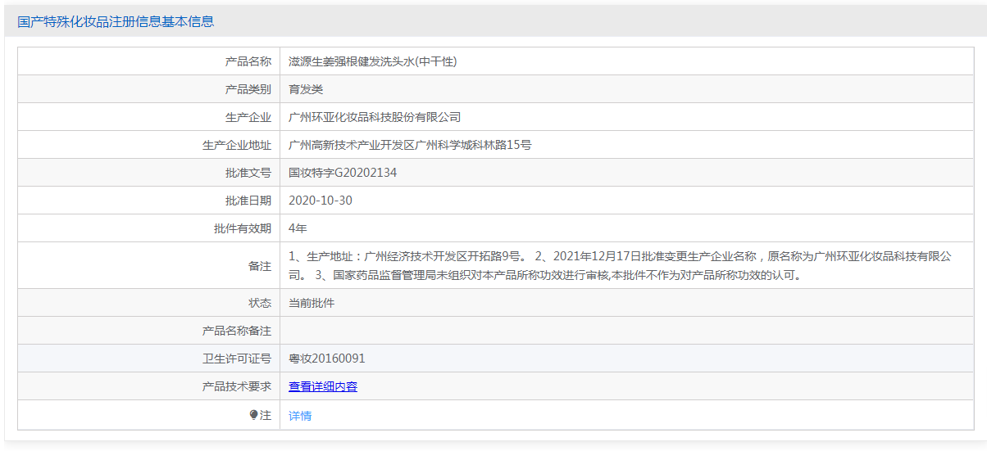Click the approval number 国妆特字G20202134
The height and width of the screenshot is (451, 987).
(343, 173)
